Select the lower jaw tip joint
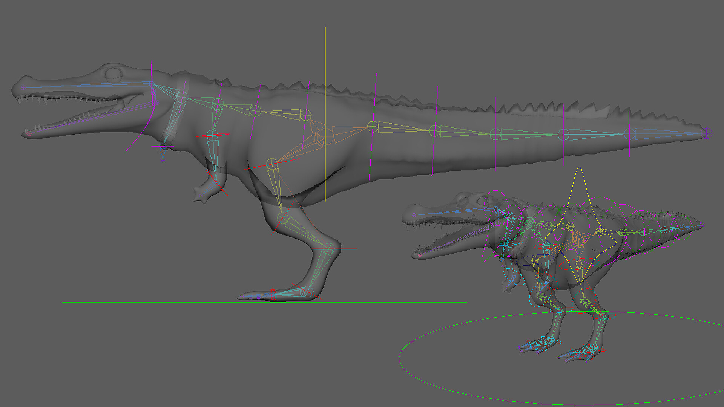Screen dimensions: 724x407 pyautogui.click(x=29, y=133)
